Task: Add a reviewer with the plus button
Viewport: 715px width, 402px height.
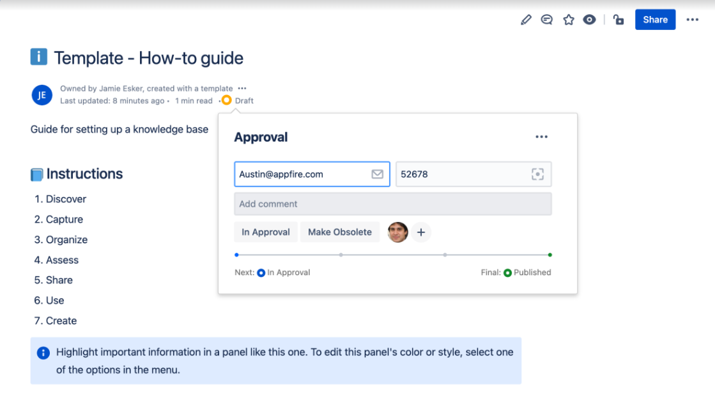Action: pyautogui.click(x=421, y=232)
